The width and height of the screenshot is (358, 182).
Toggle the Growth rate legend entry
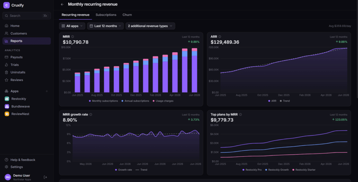click(x=123, y=170)
